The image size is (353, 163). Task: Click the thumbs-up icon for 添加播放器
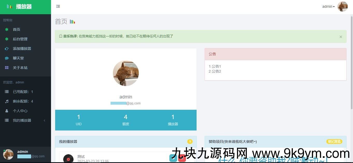(x=7, y=49)
